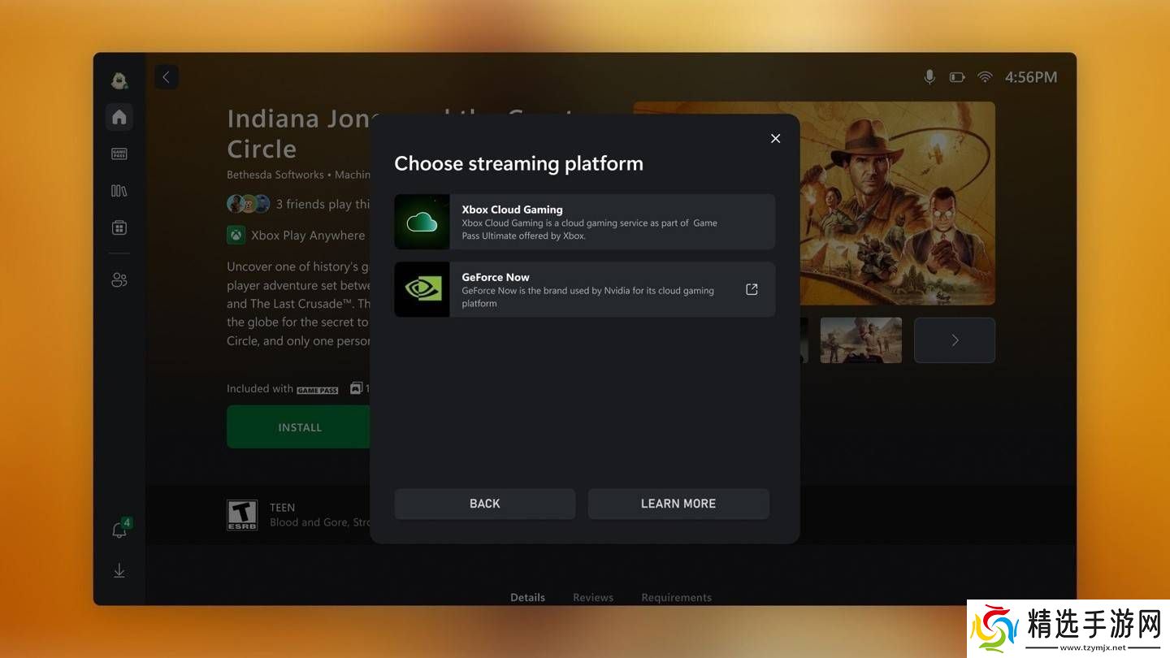The image size is (1170, 658).
Task: Open Game Pass section in sidebar
Action: (119, 154)
